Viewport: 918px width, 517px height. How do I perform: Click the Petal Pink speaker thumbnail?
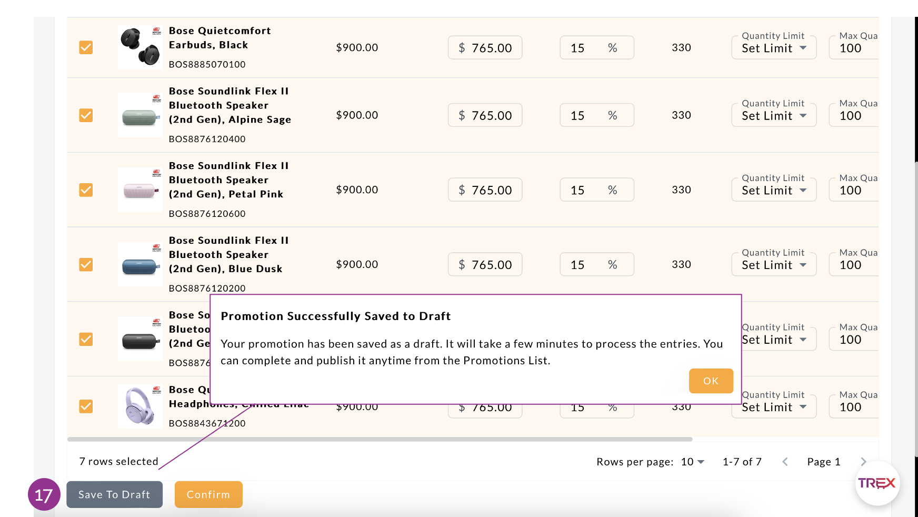coord(140,190)
